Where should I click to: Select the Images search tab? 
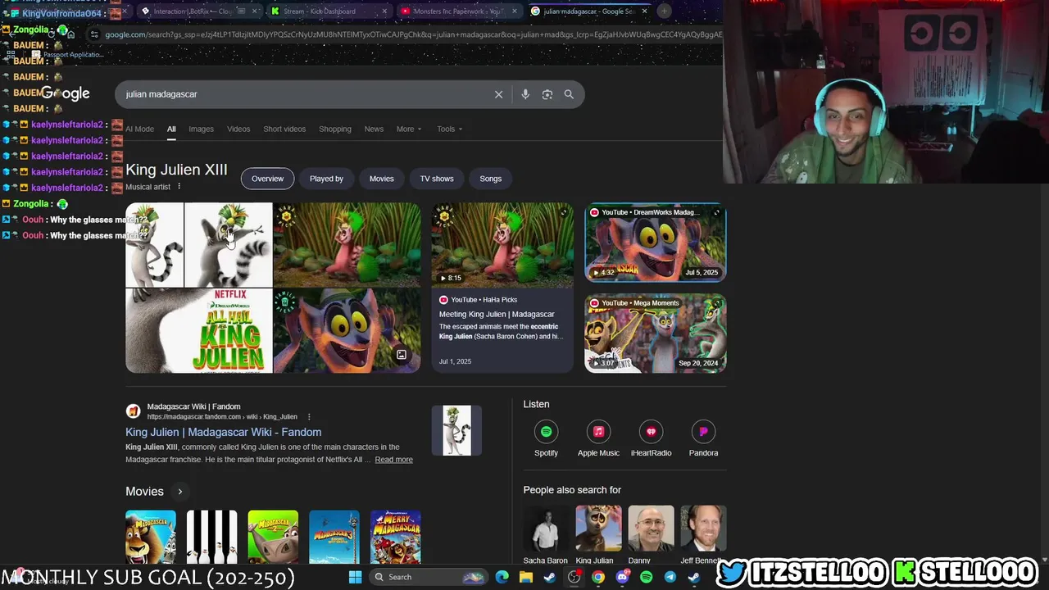201,129
